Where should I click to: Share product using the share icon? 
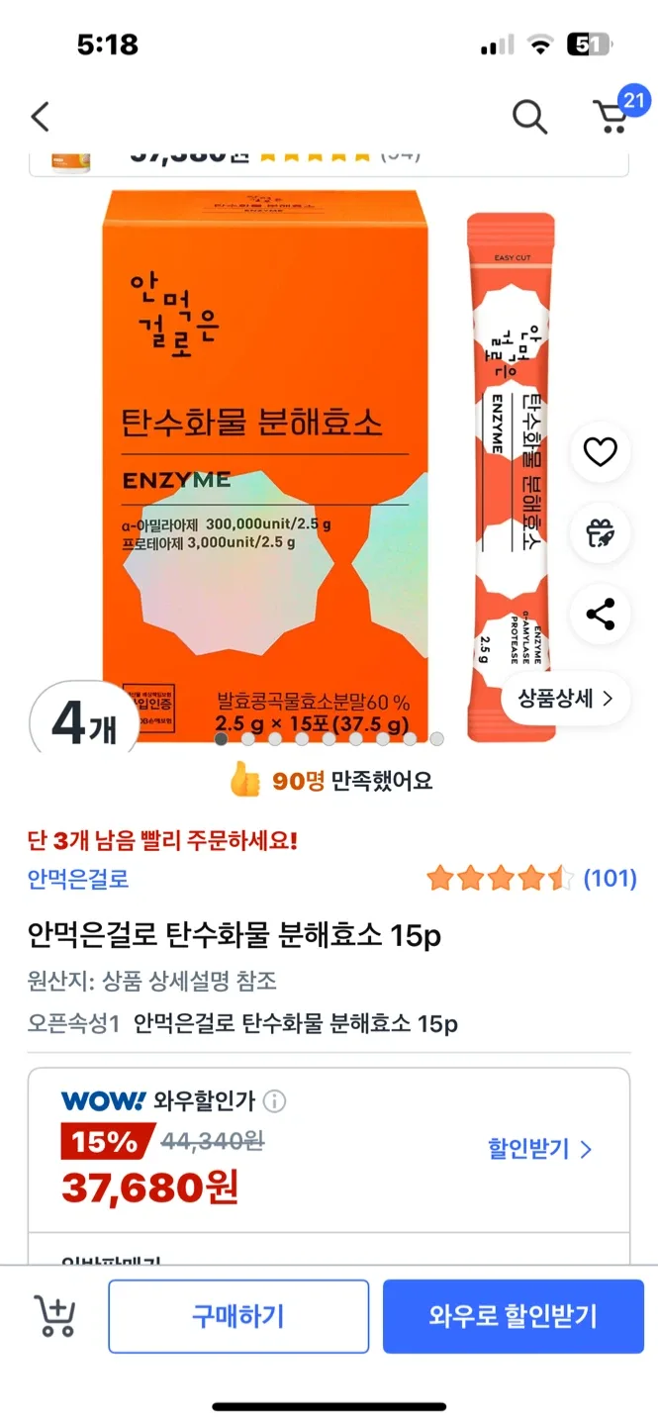click(x=601, y=615)
